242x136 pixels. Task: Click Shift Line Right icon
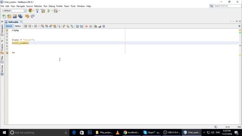click(x=81, y=26)
